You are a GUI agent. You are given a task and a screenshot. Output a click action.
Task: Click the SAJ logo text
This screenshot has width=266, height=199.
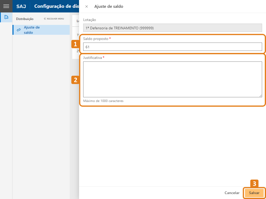(x=21, y=6)
